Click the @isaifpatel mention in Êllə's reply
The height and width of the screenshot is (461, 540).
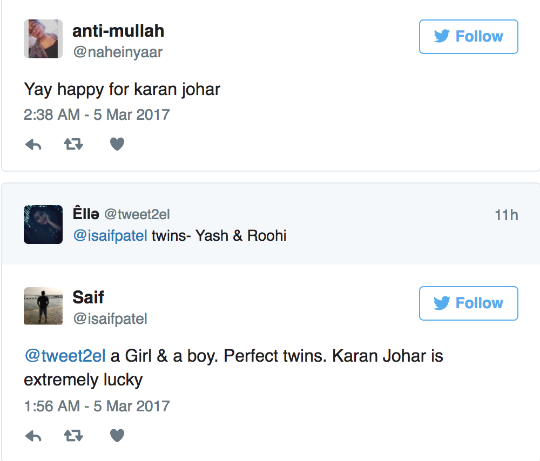(110, 236)
